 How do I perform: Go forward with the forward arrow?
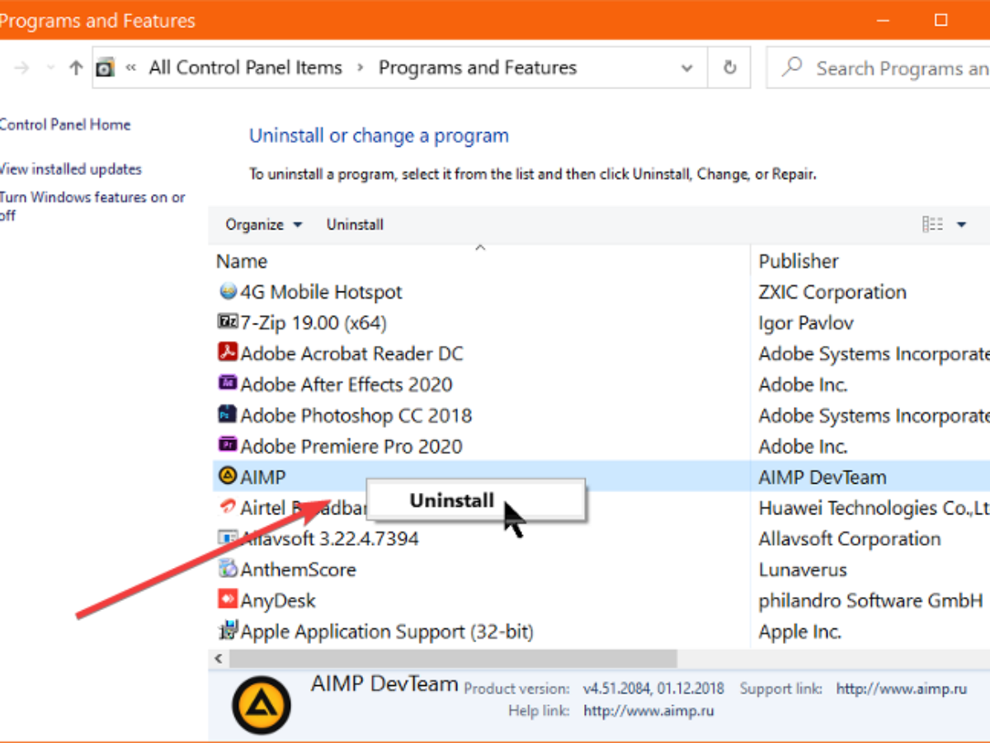coord(21,68)
